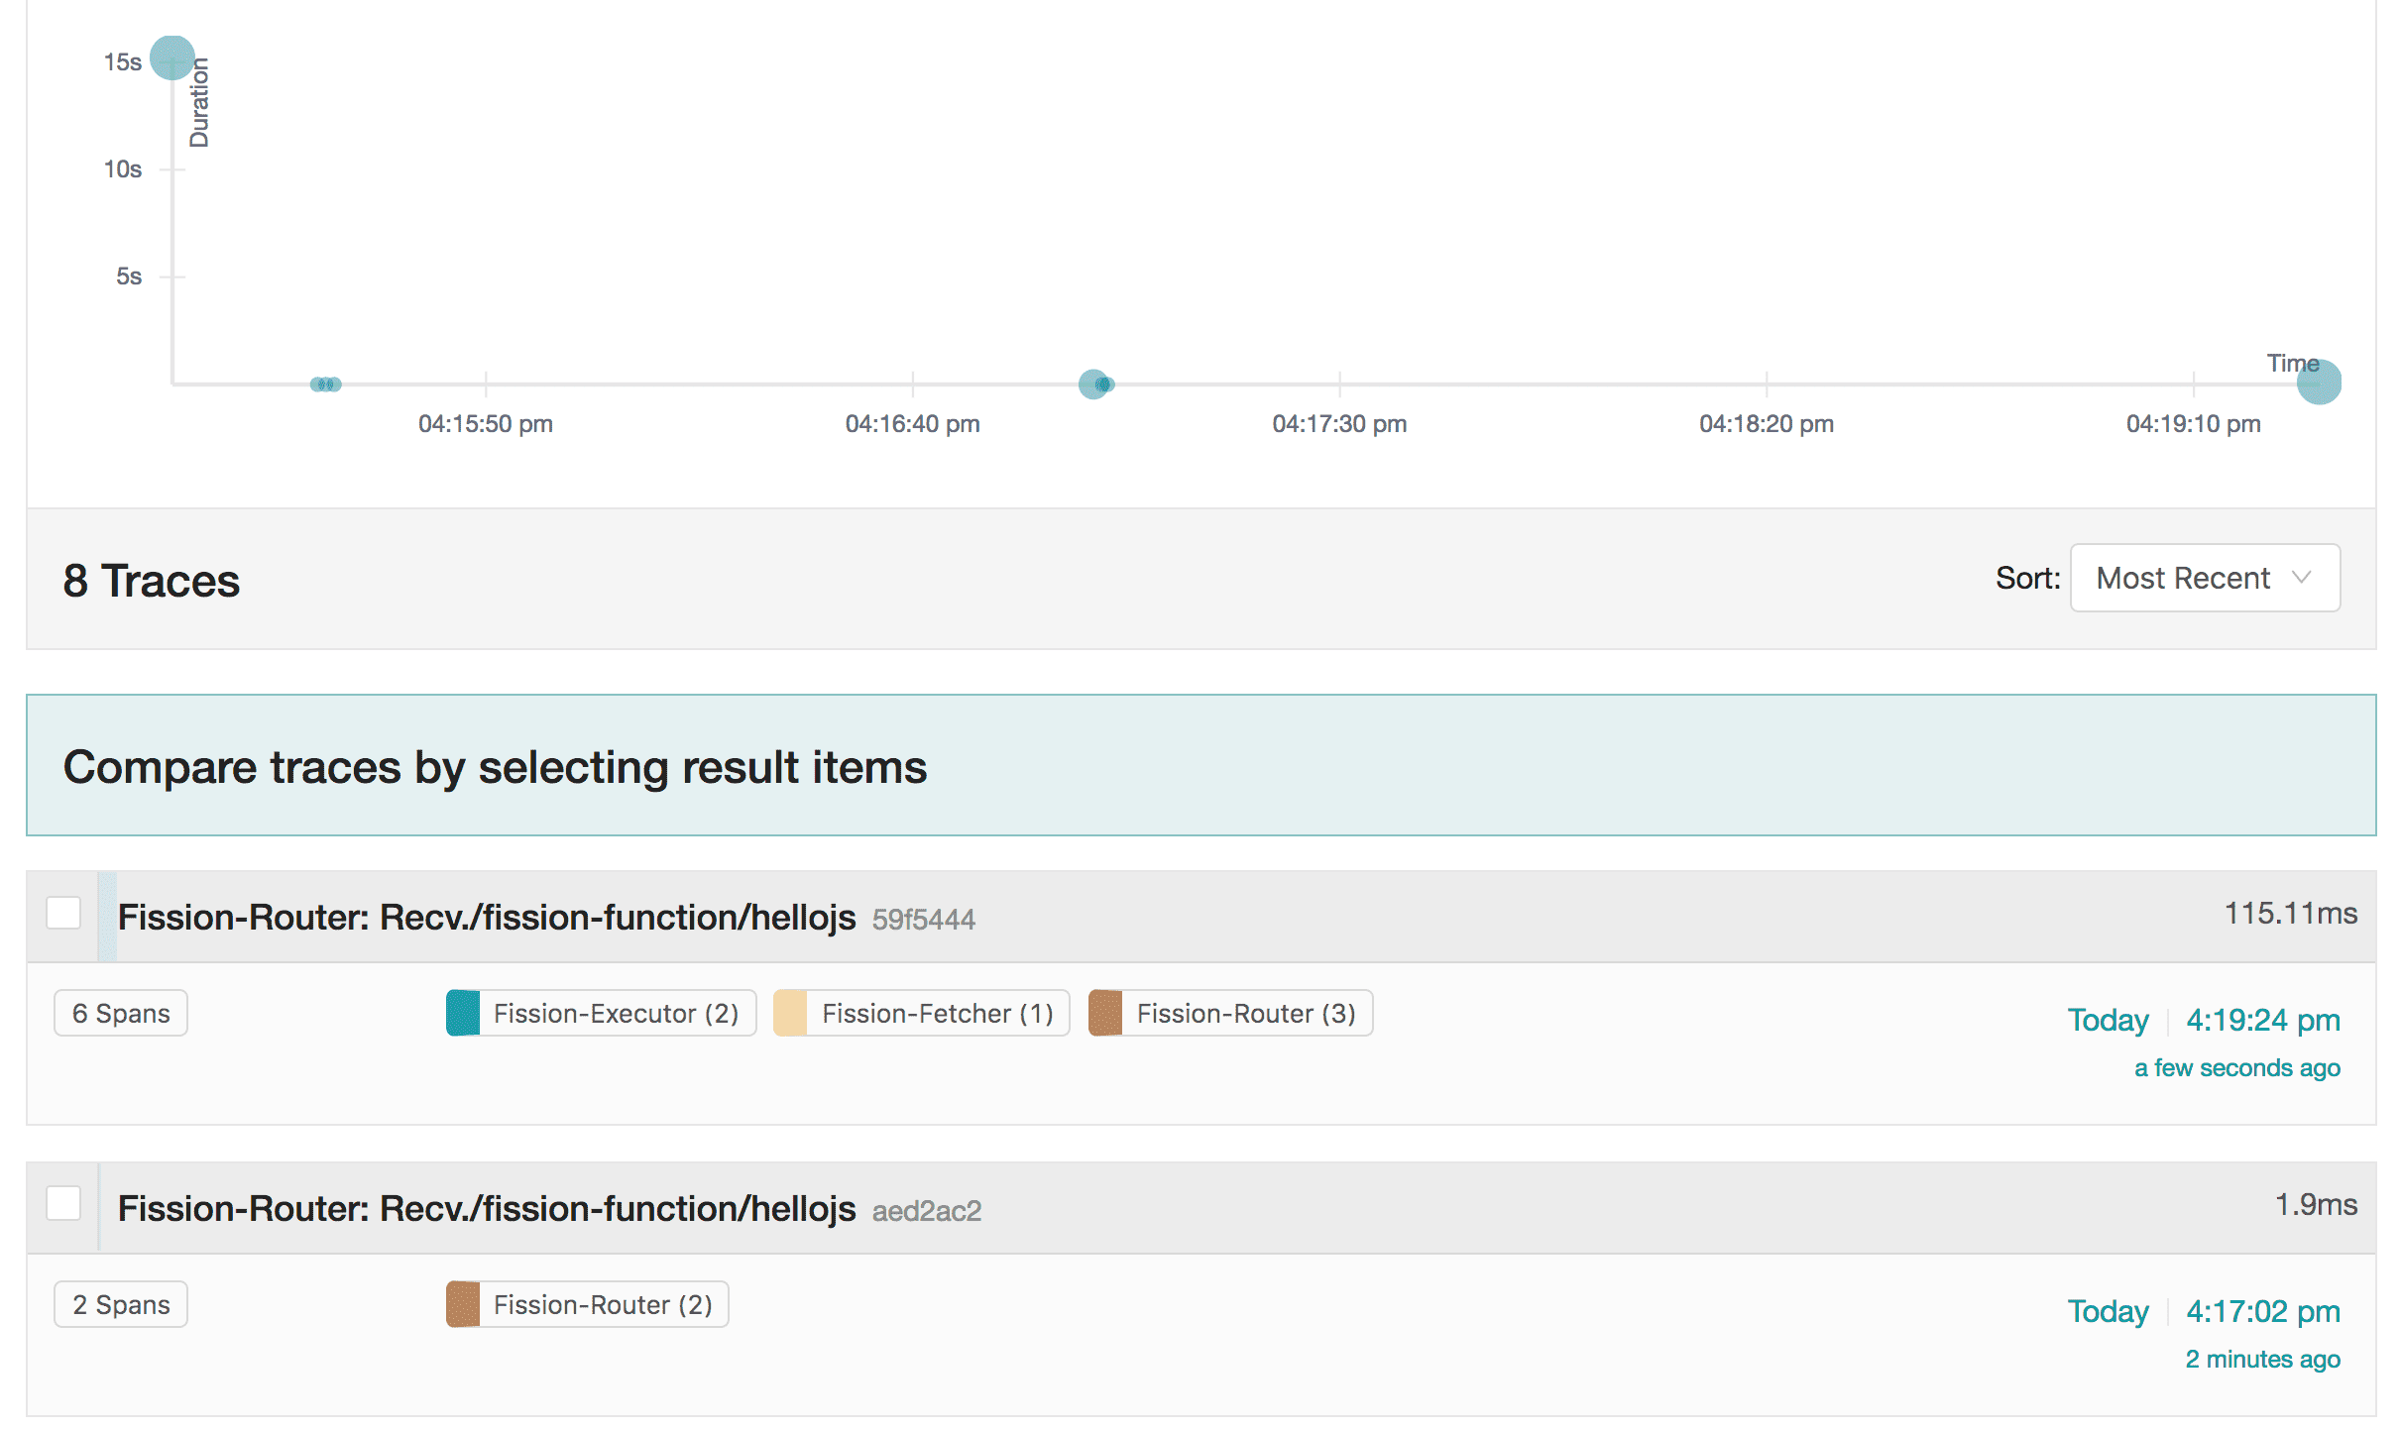
Task: Select checkbox for trace aed2ac2
Action: (x=63, y=1204)
